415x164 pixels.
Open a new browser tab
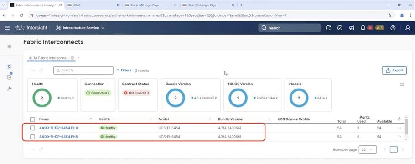[241, 5]
